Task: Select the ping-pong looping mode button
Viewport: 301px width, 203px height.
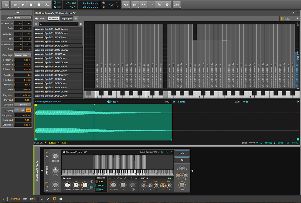Action: [x=28, y=110]
